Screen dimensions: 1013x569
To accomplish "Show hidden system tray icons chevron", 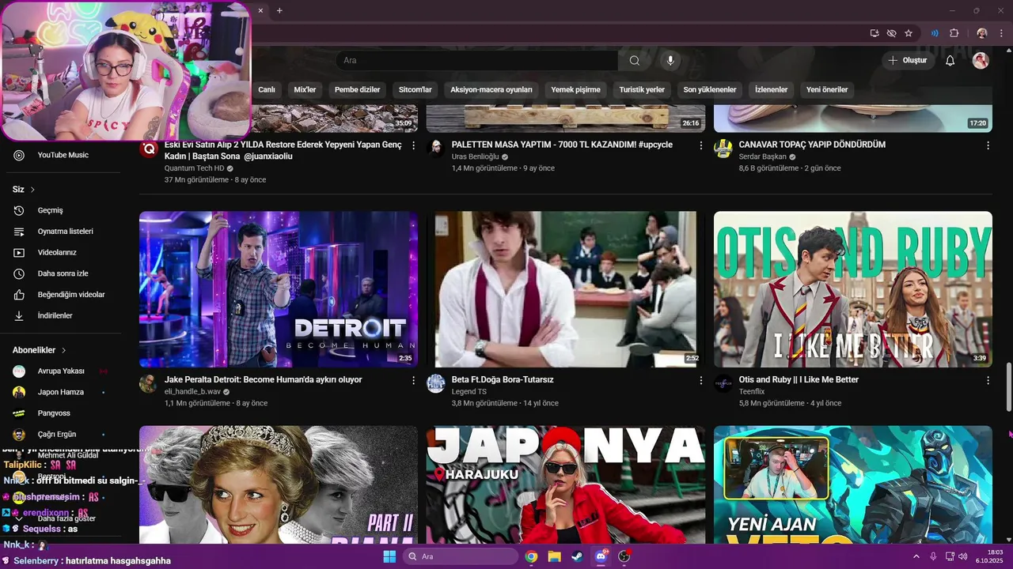I will pyautogui.click(x=916, y=556).
